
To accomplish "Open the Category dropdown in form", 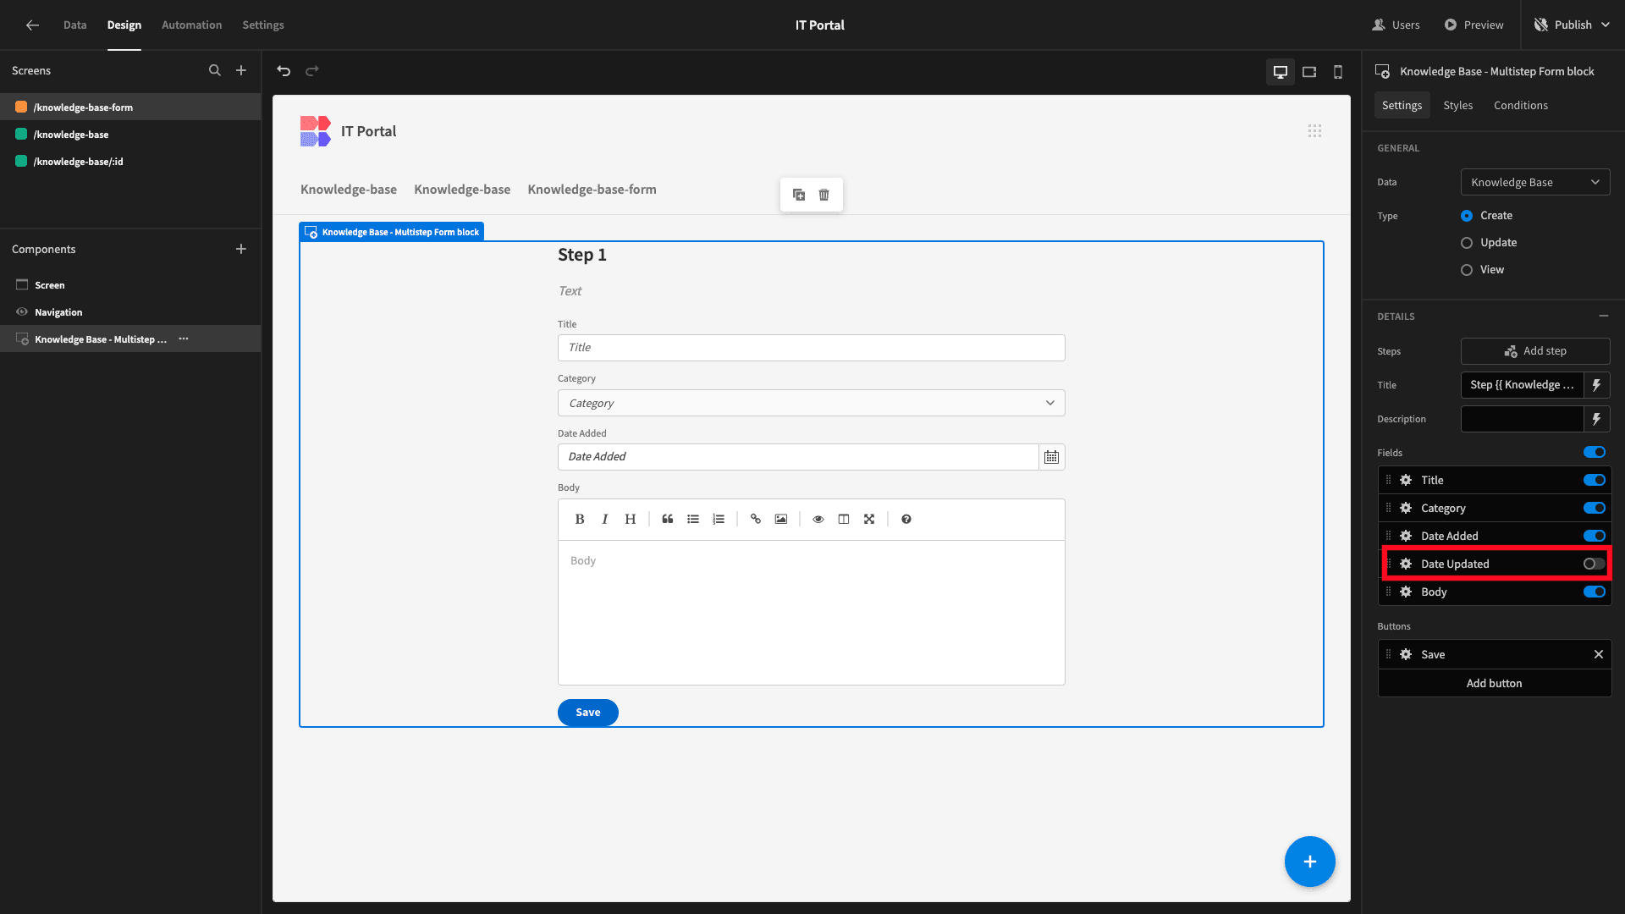I will [x=811, y=403].
